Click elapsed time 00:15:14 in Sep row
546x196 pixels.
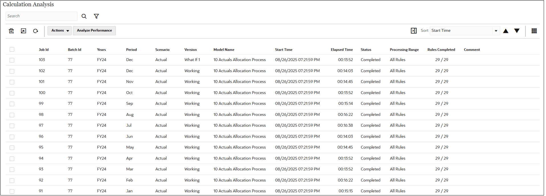[x=345, y=104]
